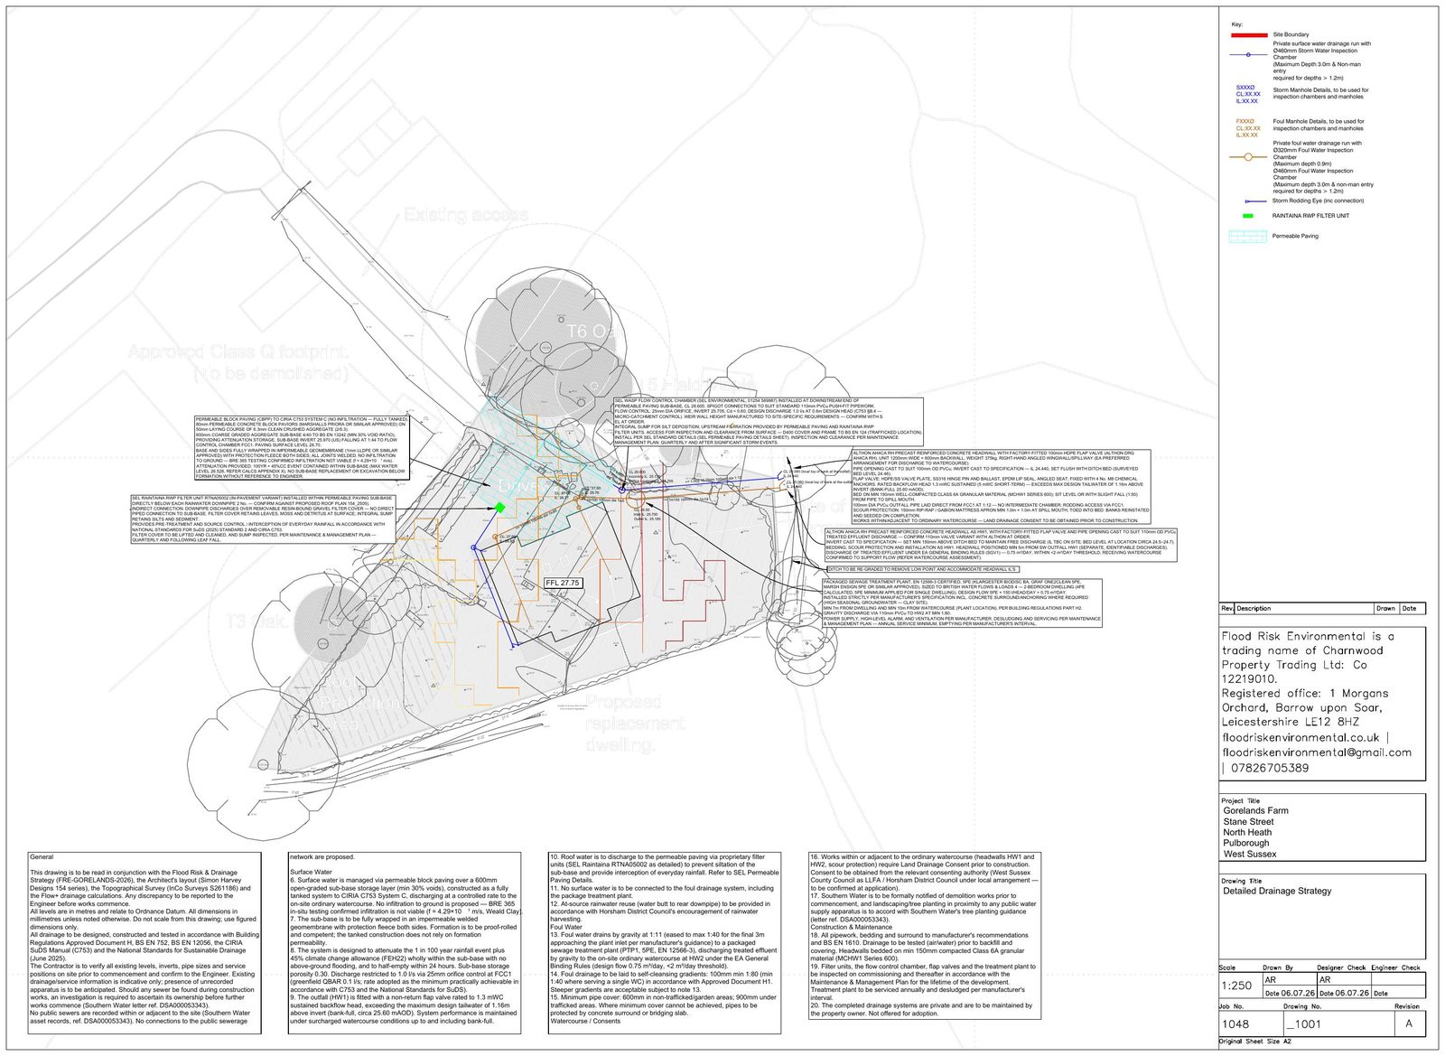Click 'Storm Rodding Eye (inc connection)' text
Screen dimensions: 1445x1056
pos(1319,201)
